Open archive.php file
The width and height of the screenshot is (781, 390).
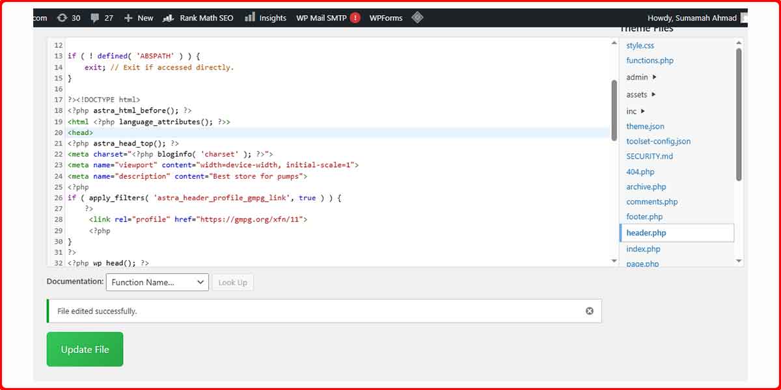(646, 187)
